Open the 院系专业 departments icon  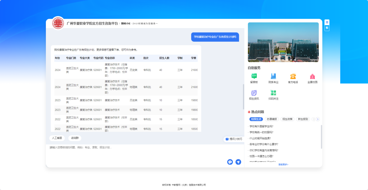(x=273, y=76)
